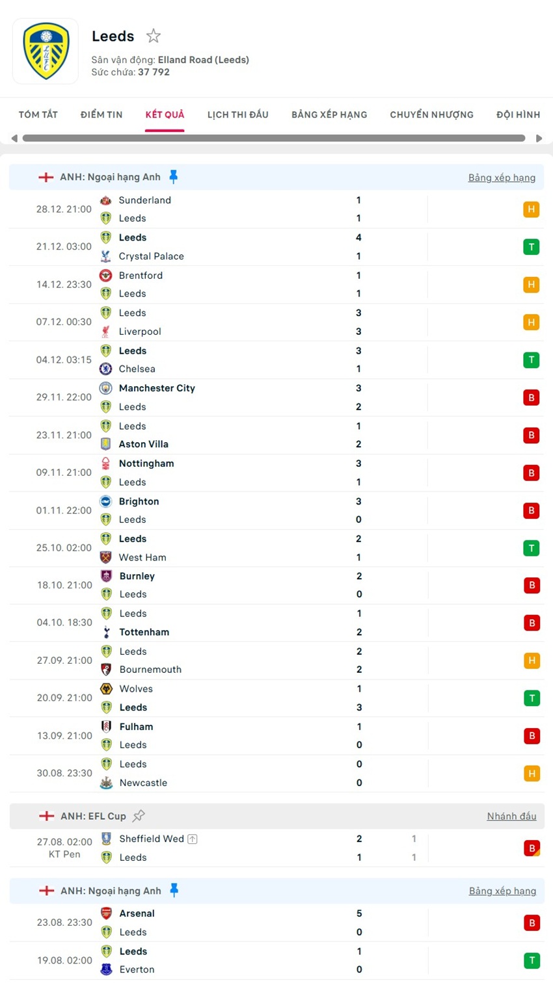
Task: Click the Manchester City crest
Action: [x=105, y=388]
